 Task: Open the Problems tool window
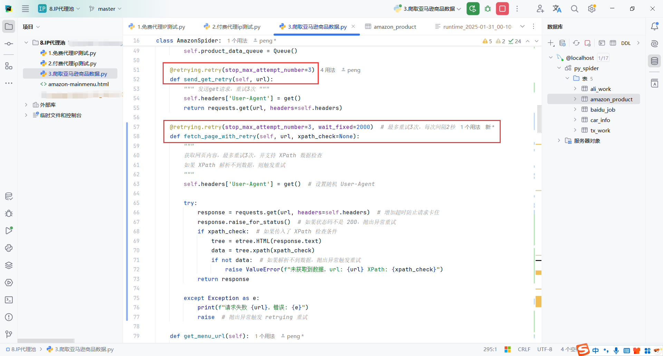point(9,317)
